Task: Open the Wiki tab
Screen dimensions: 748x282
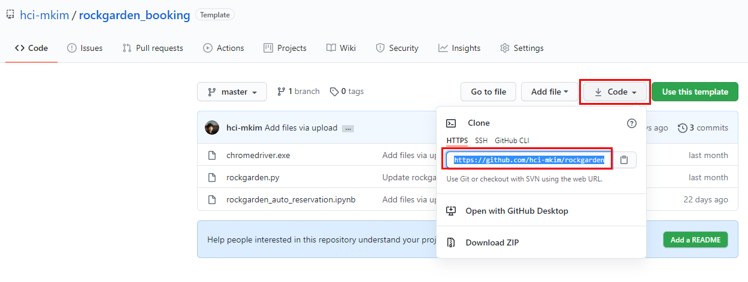Action: click(341, 48)
